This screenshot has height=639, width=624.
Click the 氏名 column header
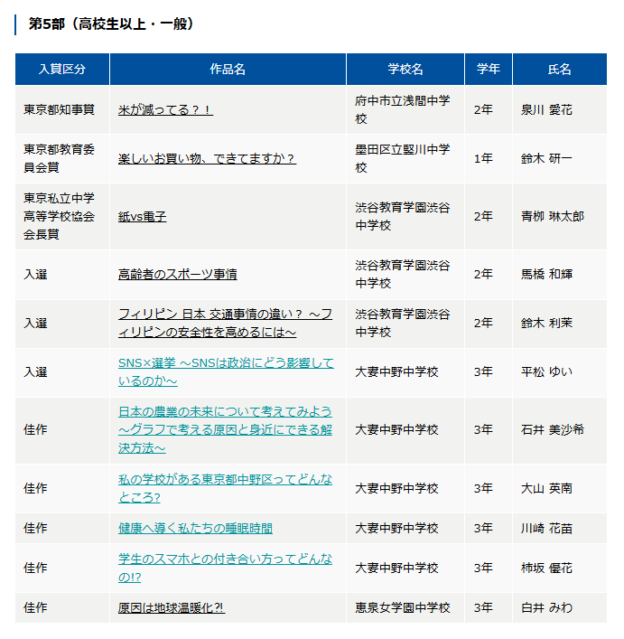[x=559, y=70]
